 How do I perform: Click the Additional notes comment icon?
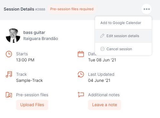(81, 95)
